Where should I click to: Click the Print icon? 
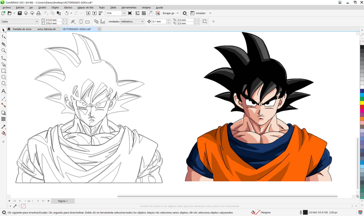tap(38, 13)
